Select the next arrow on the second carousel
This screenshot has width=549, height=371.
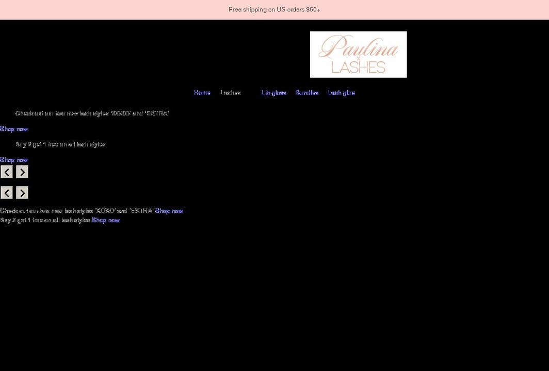pos(22,192)
